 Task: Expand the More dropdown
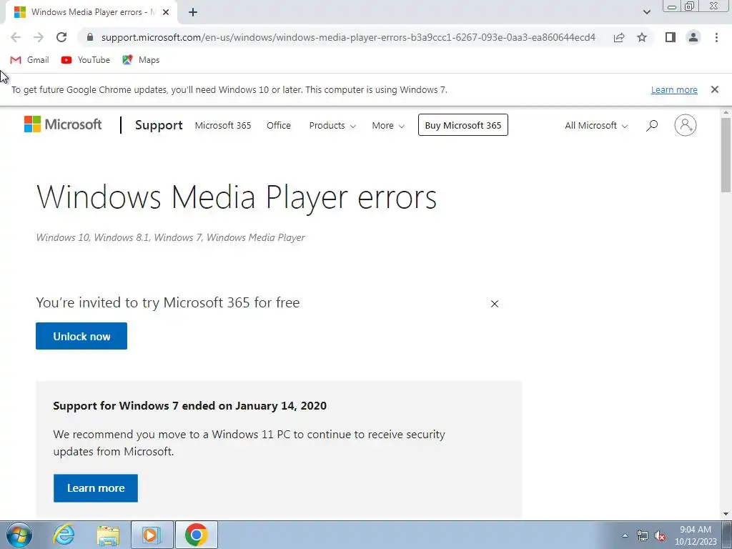388,126
